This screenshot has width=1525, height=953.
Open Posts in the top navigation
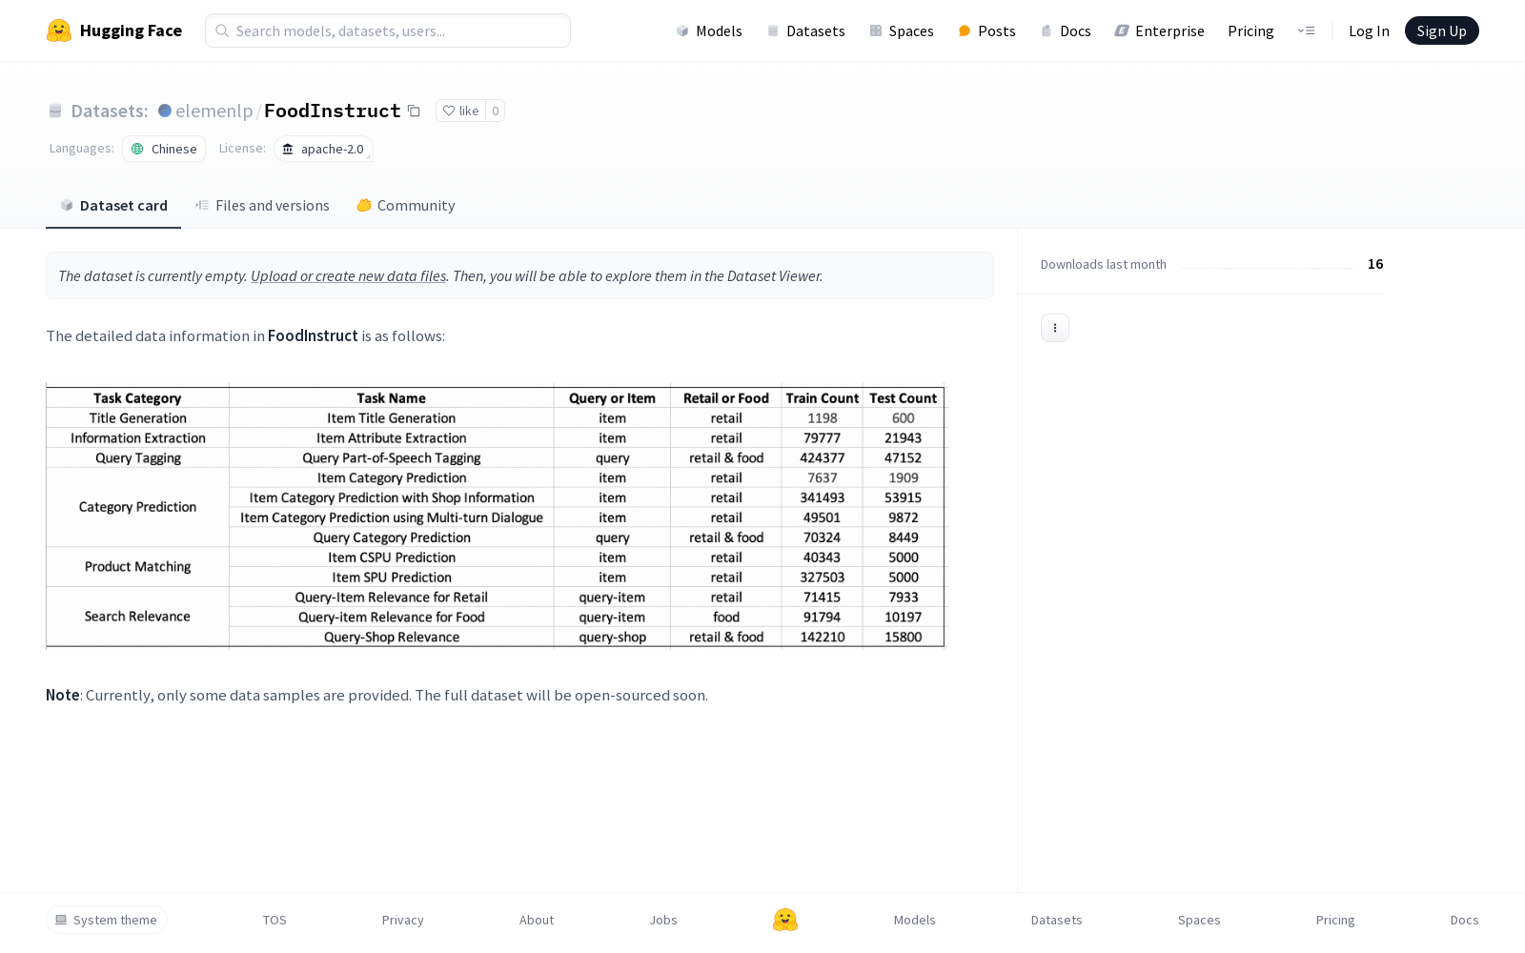(x=987, y=30)
